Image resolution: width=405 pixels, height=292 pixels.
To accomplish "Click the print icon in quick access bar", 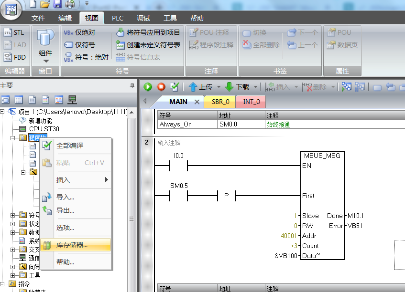I will point(70,4).
